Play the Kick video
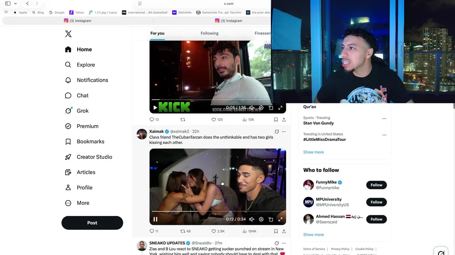The image size is (455, 255). click(x=155, y=108)
